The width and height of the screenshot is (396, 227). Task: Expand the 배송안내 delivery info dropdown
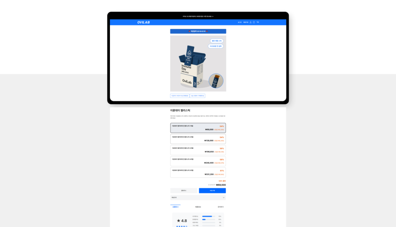click(198, 198)
